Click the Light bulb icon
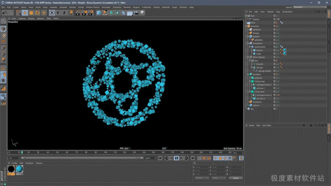This screenshot has width=331, height=186. [x=142, y=13]
